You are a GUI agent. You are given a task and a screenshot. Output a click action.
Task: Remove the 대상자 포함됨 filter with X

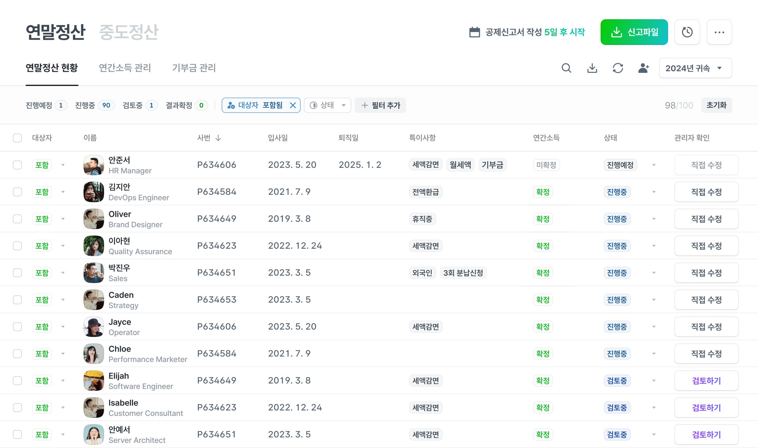click(x=293, y=105)
